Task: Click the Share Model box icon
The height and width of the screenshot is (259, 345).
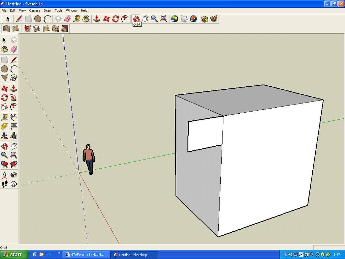Action: (x=214, y=19)
